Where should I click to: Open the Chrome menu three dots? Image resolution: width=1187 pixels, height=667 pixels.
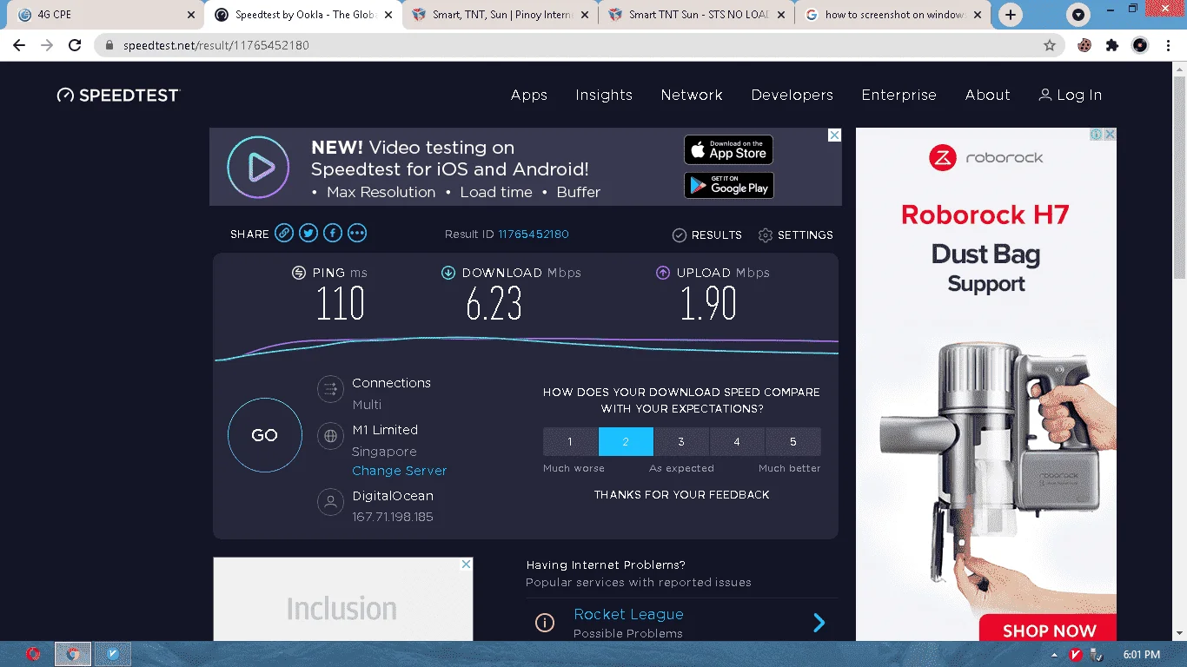(x=1168, y=45)
